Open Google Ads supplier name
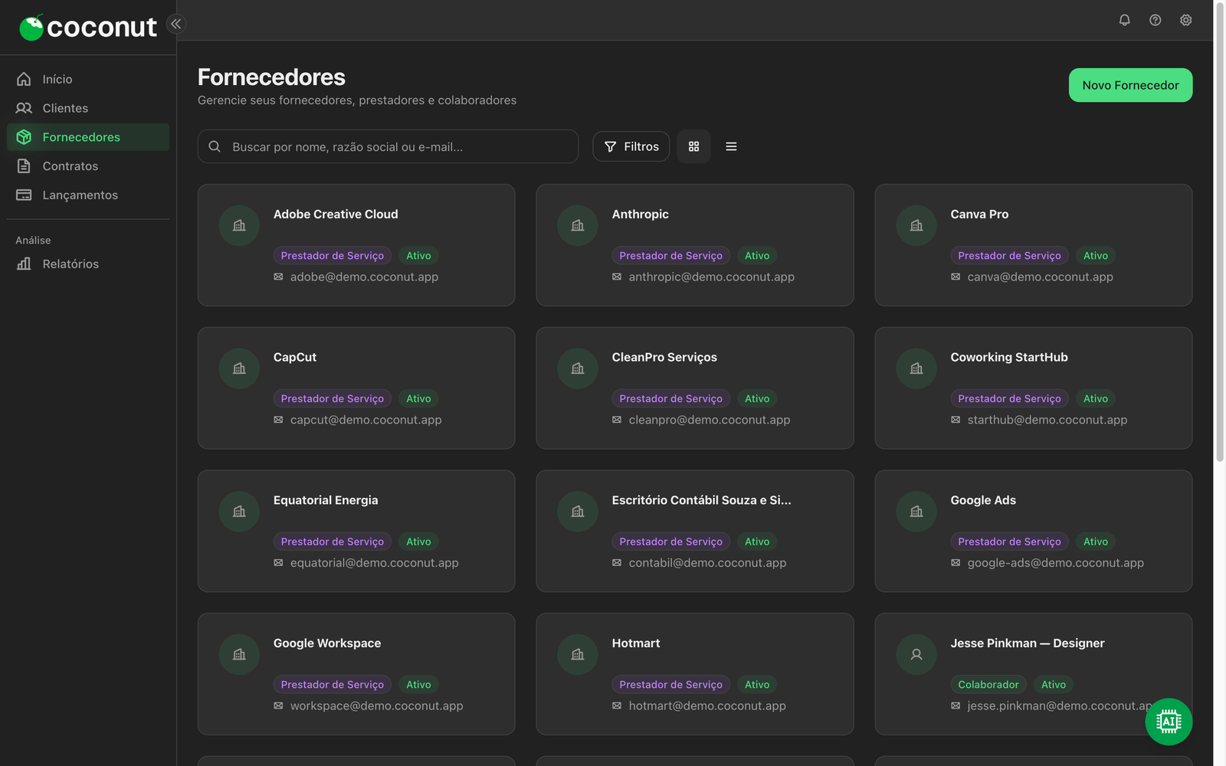 (983, 500)
